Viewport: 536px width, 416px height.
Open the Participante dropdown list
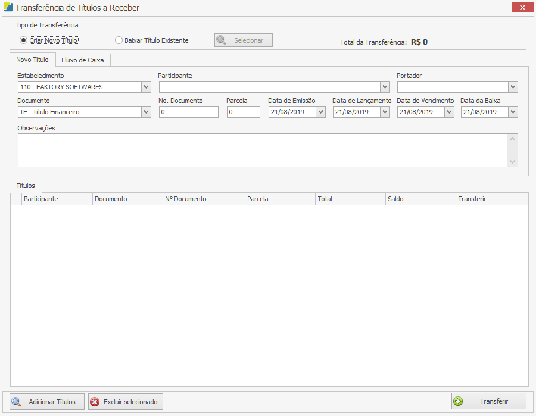tap(384, 87)
